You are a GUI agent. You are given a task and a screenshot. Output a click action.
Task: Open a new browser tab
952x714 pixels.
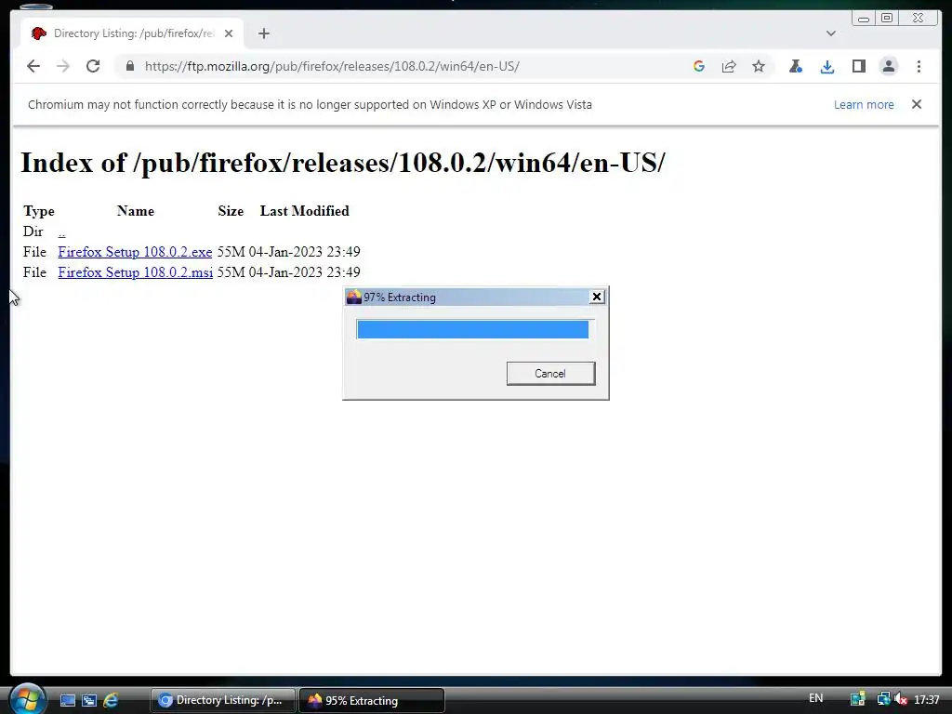click(263, 33)
